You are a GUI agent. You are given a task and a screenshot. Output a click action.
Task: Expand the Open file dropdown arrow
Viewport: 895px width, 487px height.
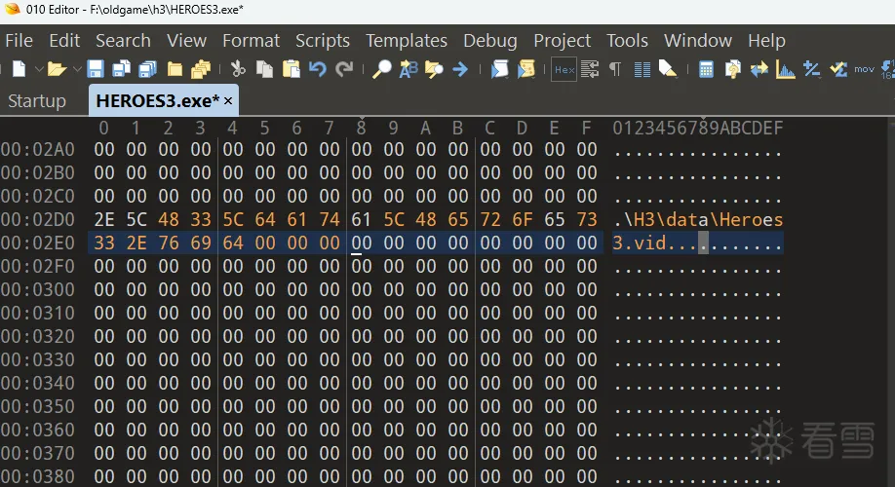[75, 69]
